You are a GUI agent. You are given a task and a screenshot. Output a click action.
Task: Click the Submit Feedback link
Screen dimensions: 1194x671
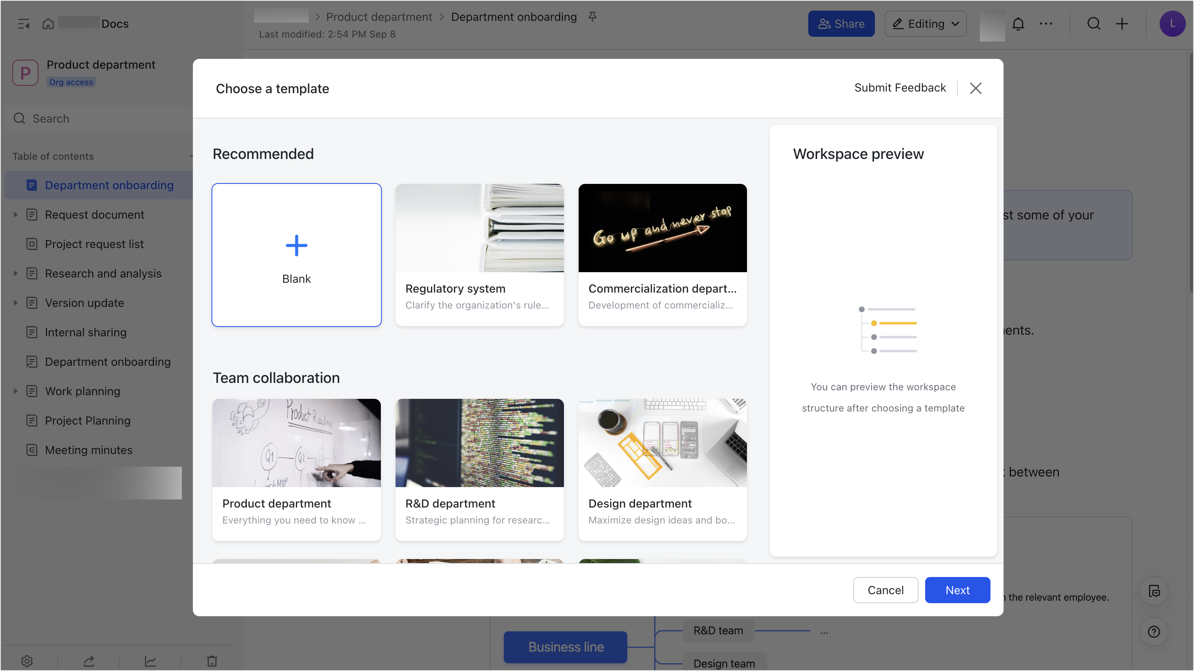(900, 87)
